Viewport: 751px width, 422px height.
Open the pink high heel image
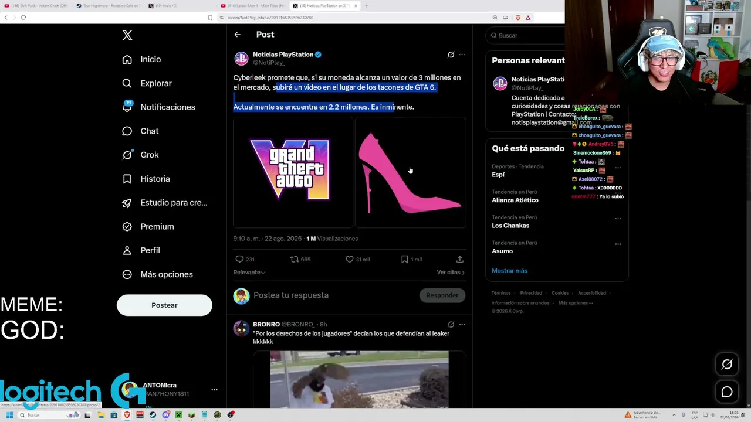(x=411, y=172)
